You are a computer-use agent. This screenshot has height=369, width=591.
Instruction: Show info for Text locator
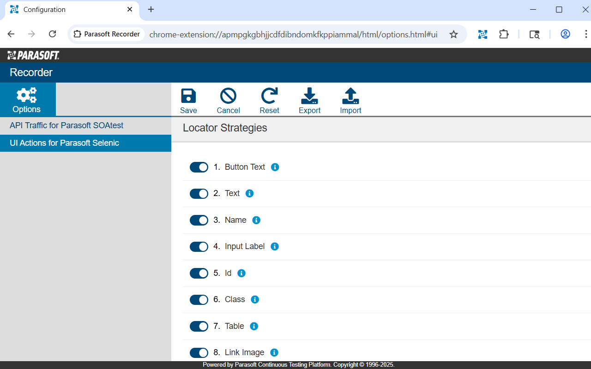point(250,193)
